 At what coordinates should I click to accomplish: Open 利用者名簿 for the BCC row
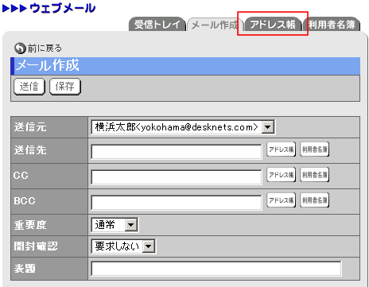point(315,200)
